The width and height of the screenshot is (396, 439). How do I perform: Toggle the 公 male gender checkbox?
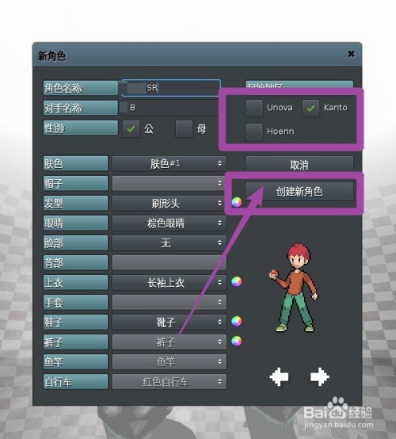point(131,129)
